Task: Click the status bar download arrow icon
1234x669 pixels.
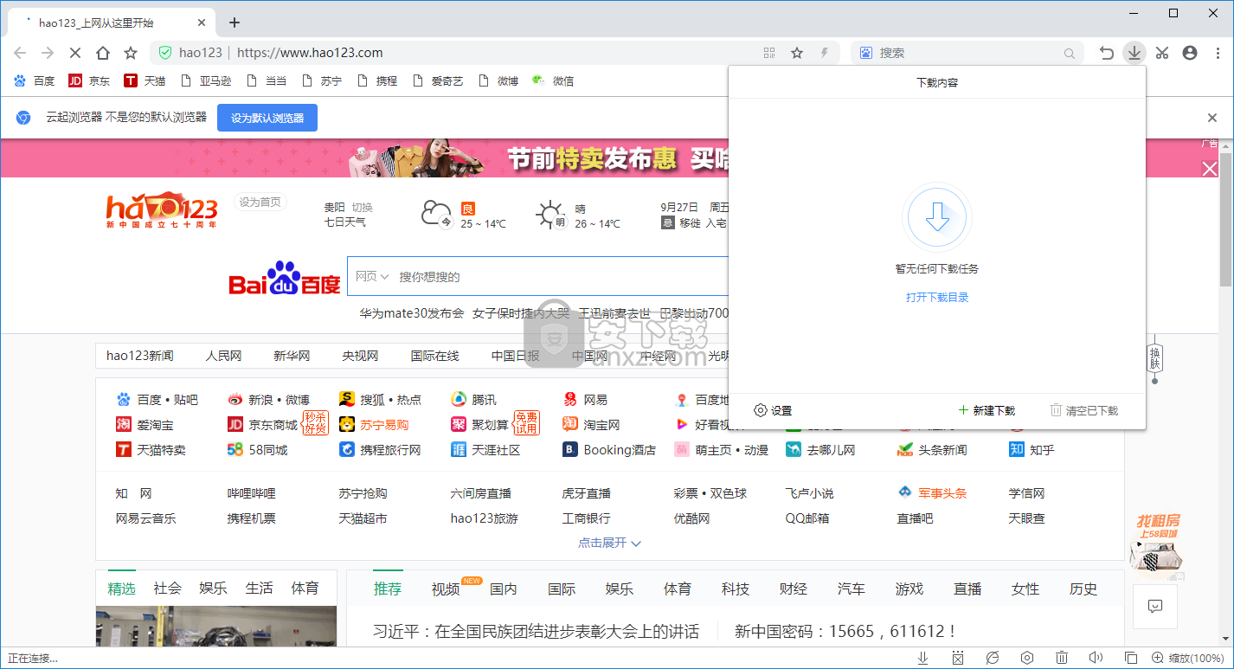Action: coord(923,658)
